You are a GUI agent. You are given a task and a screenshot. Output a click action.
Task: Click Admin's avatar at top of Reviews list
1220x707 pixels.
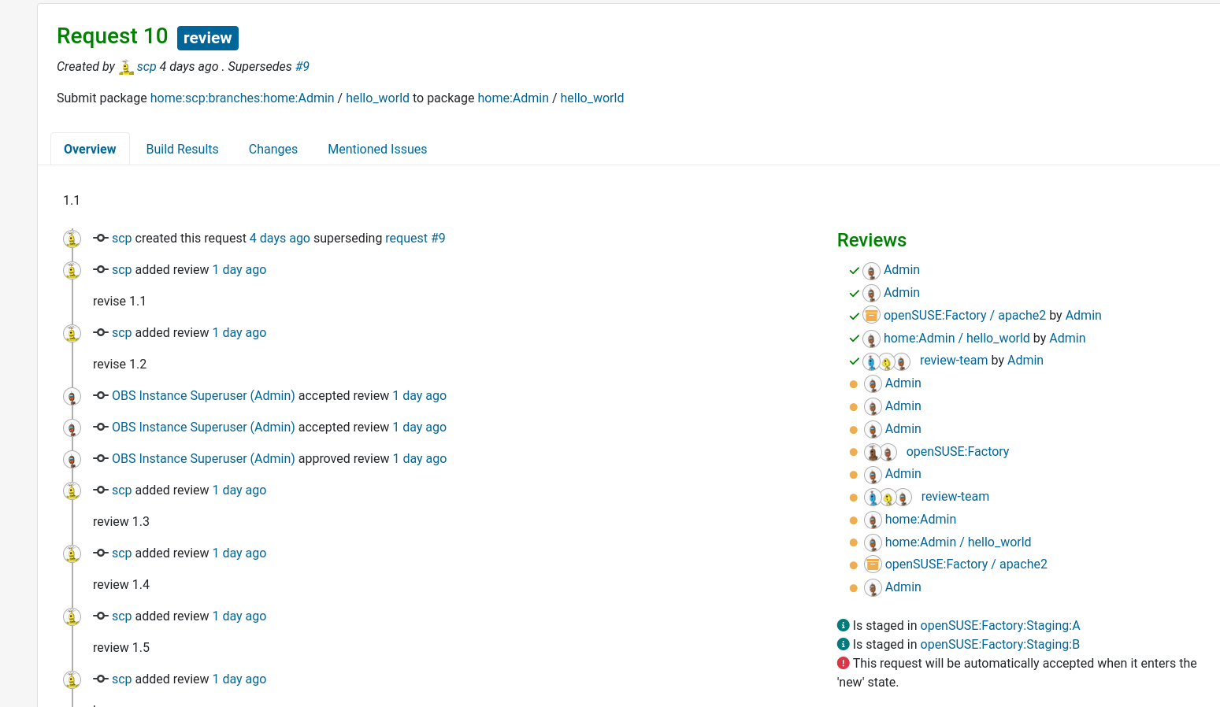[871, 270]
